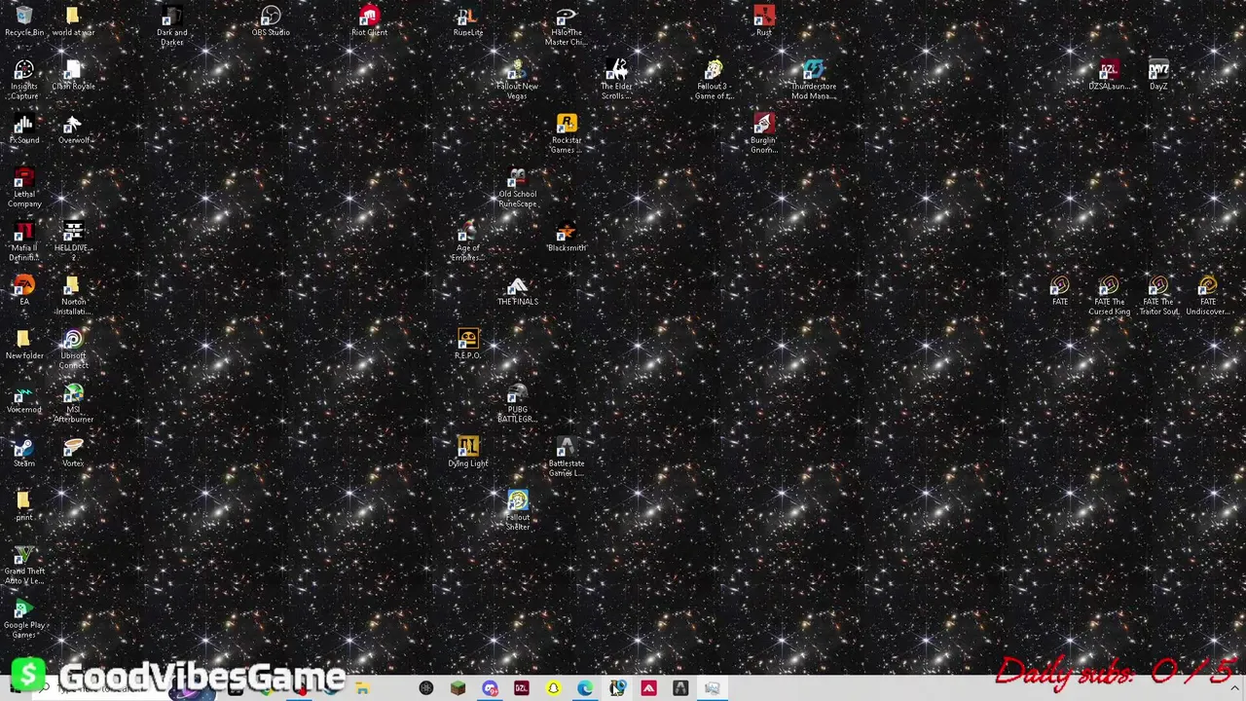
Task: Open Mafia II Definitive Edition shortcut
Action: [24, 241]
